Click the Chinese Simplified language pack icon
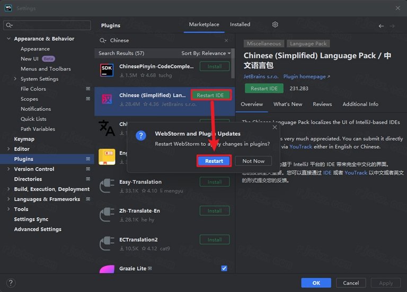Screen dimensions: 407x292 [x=107, y=99]
